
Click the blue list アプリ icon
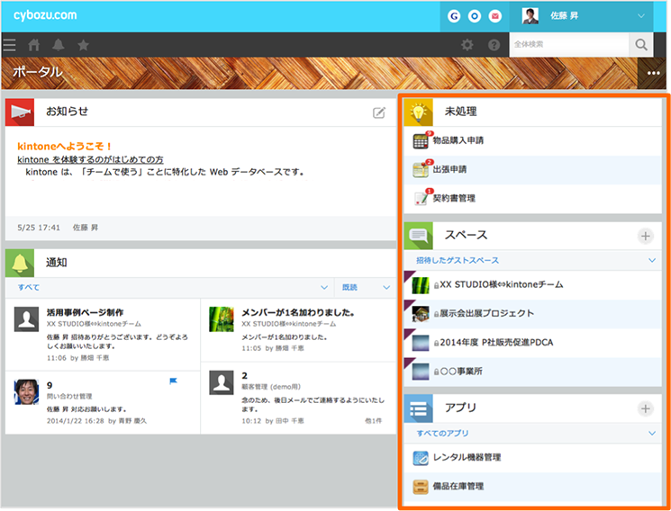coord(418,408)
